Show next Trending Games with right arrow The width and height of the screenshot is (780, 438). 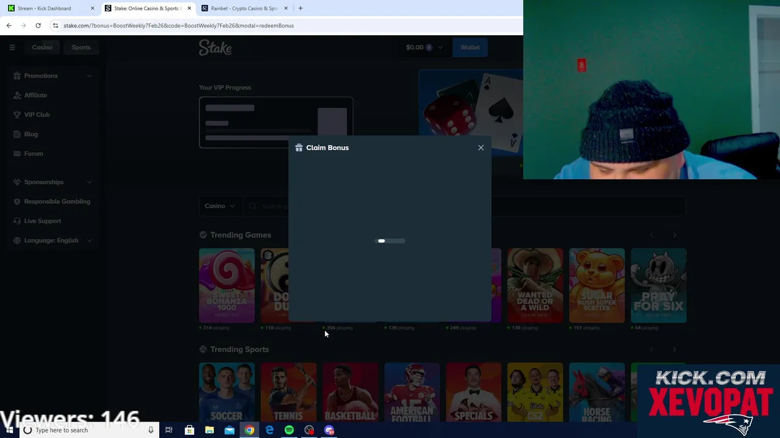tap(674, 235)
